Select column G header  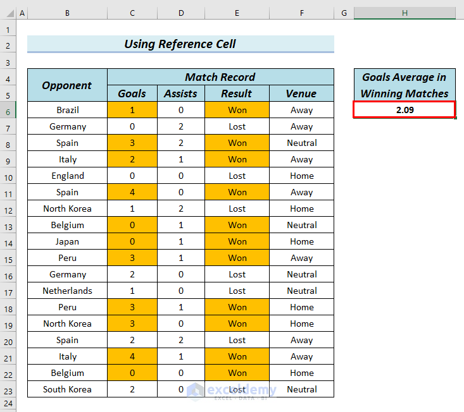(344, 13)
